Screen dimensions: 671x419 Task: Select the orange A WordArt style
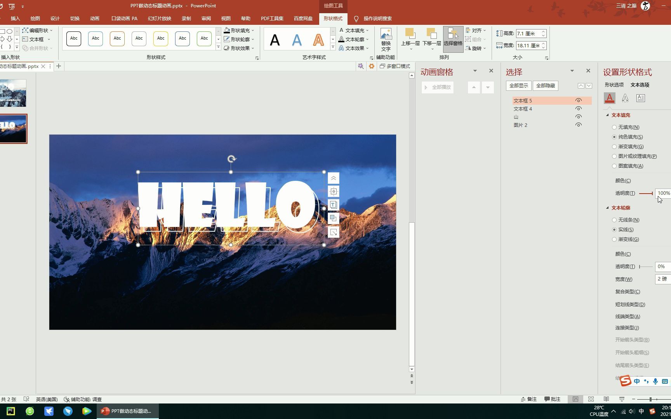pyautogui.click(x=318, y=40)
